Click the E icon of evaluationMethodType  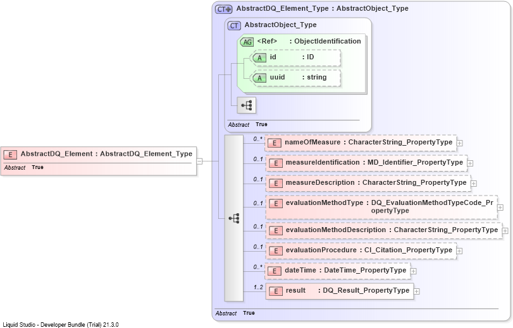275,204
